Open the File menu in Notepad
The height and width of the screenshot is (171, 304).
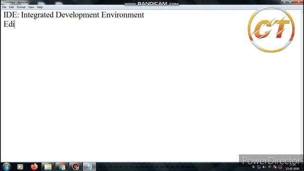(x=4, y=7)
